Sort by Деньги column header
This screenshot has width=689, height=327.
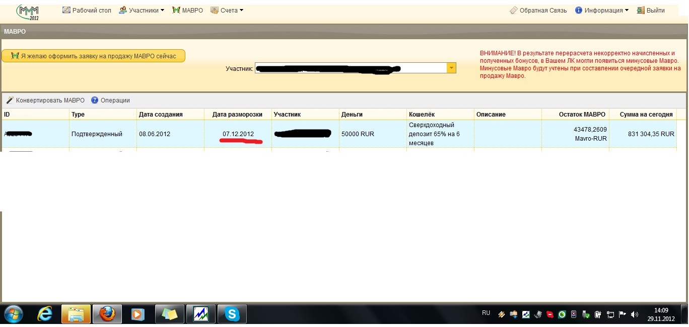373,115
